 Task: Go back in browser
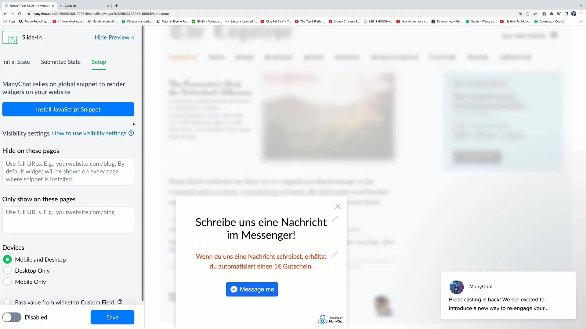coord(5,14)
